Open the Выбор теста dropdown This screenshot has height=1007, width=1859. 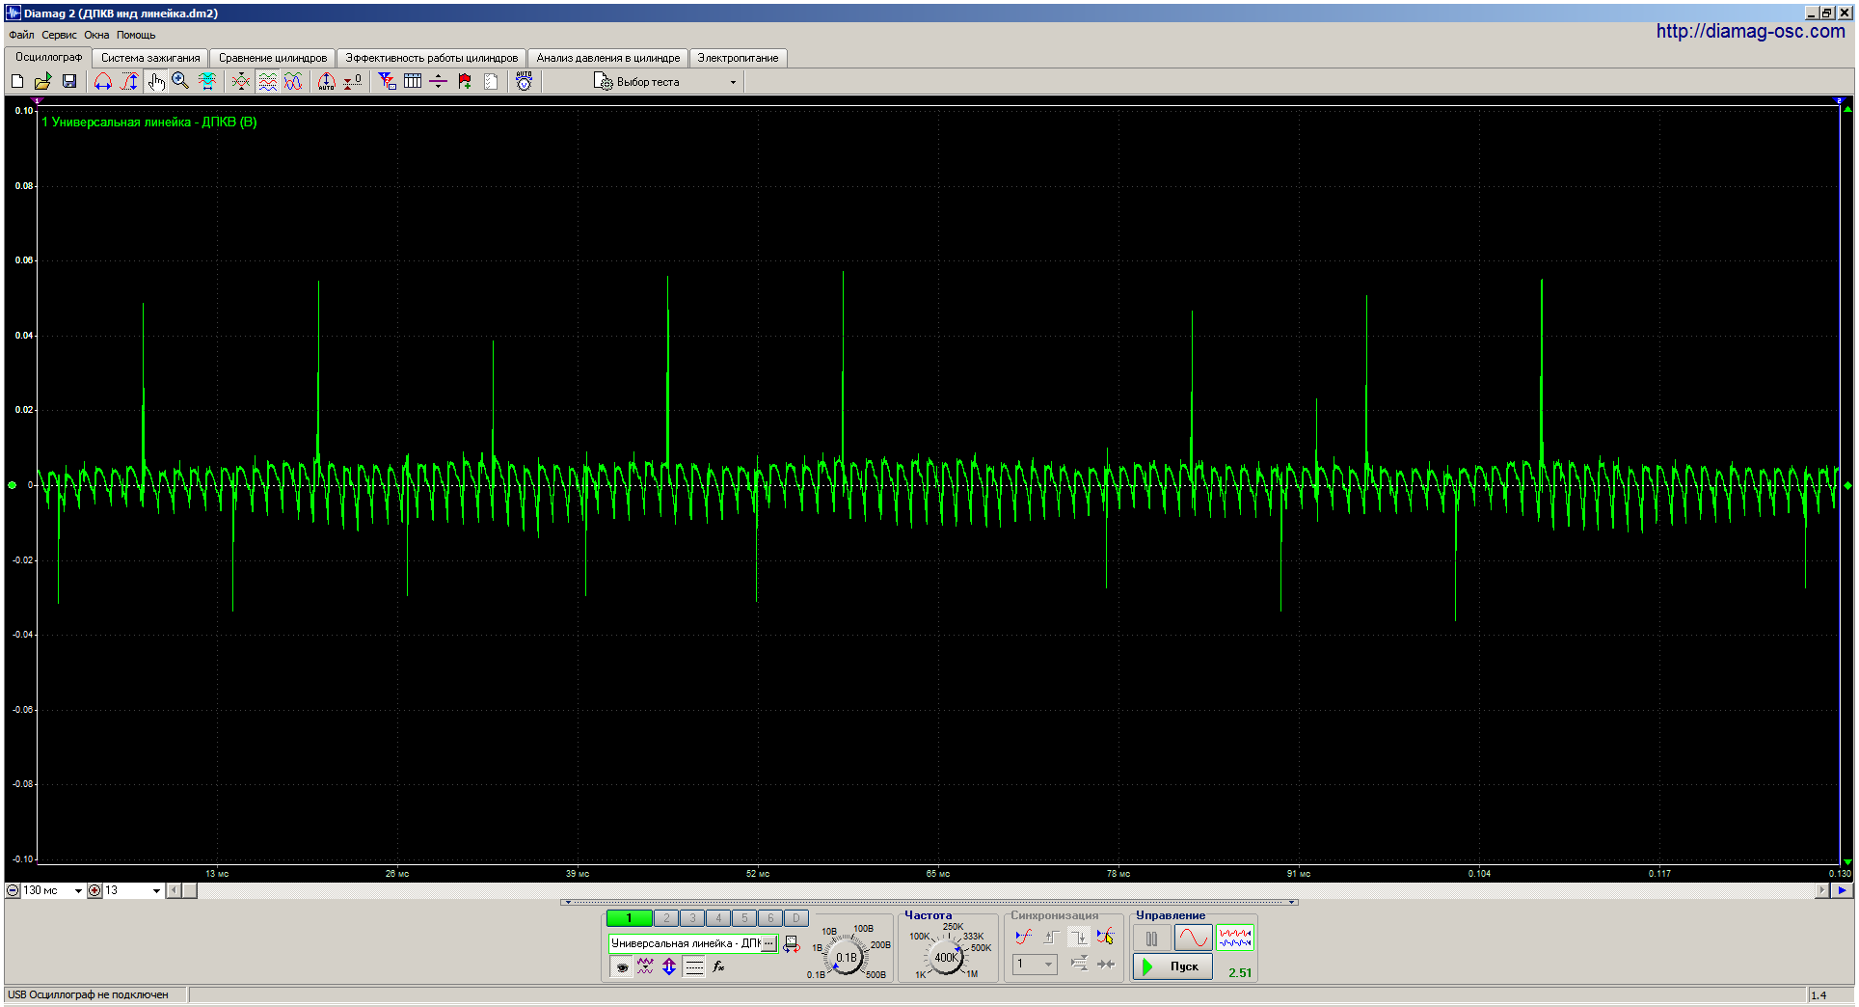click(665, 82)
